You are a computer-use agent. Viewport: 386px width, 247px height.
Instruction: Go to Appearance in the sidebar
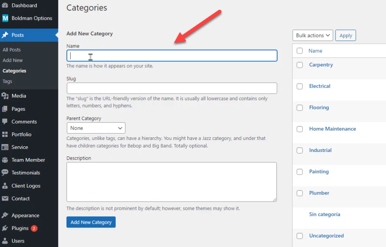(x=25, y=215)
